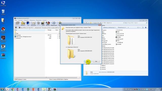Open PowerPoint from taskbar

[33, 89]
